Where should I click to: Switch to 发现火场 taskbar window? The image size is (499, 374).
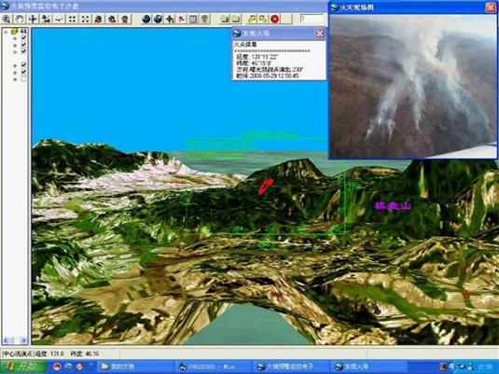(x=368, y=367)
